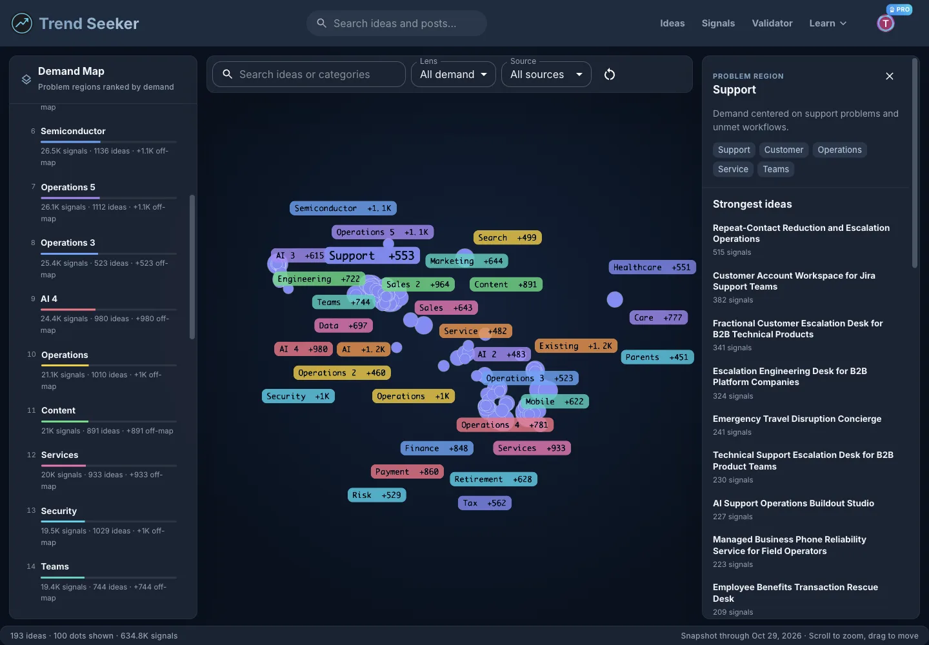Viewport: 929px width, 645px height.
Task: Go to the Signals page
Action: (x=718, y=23)
